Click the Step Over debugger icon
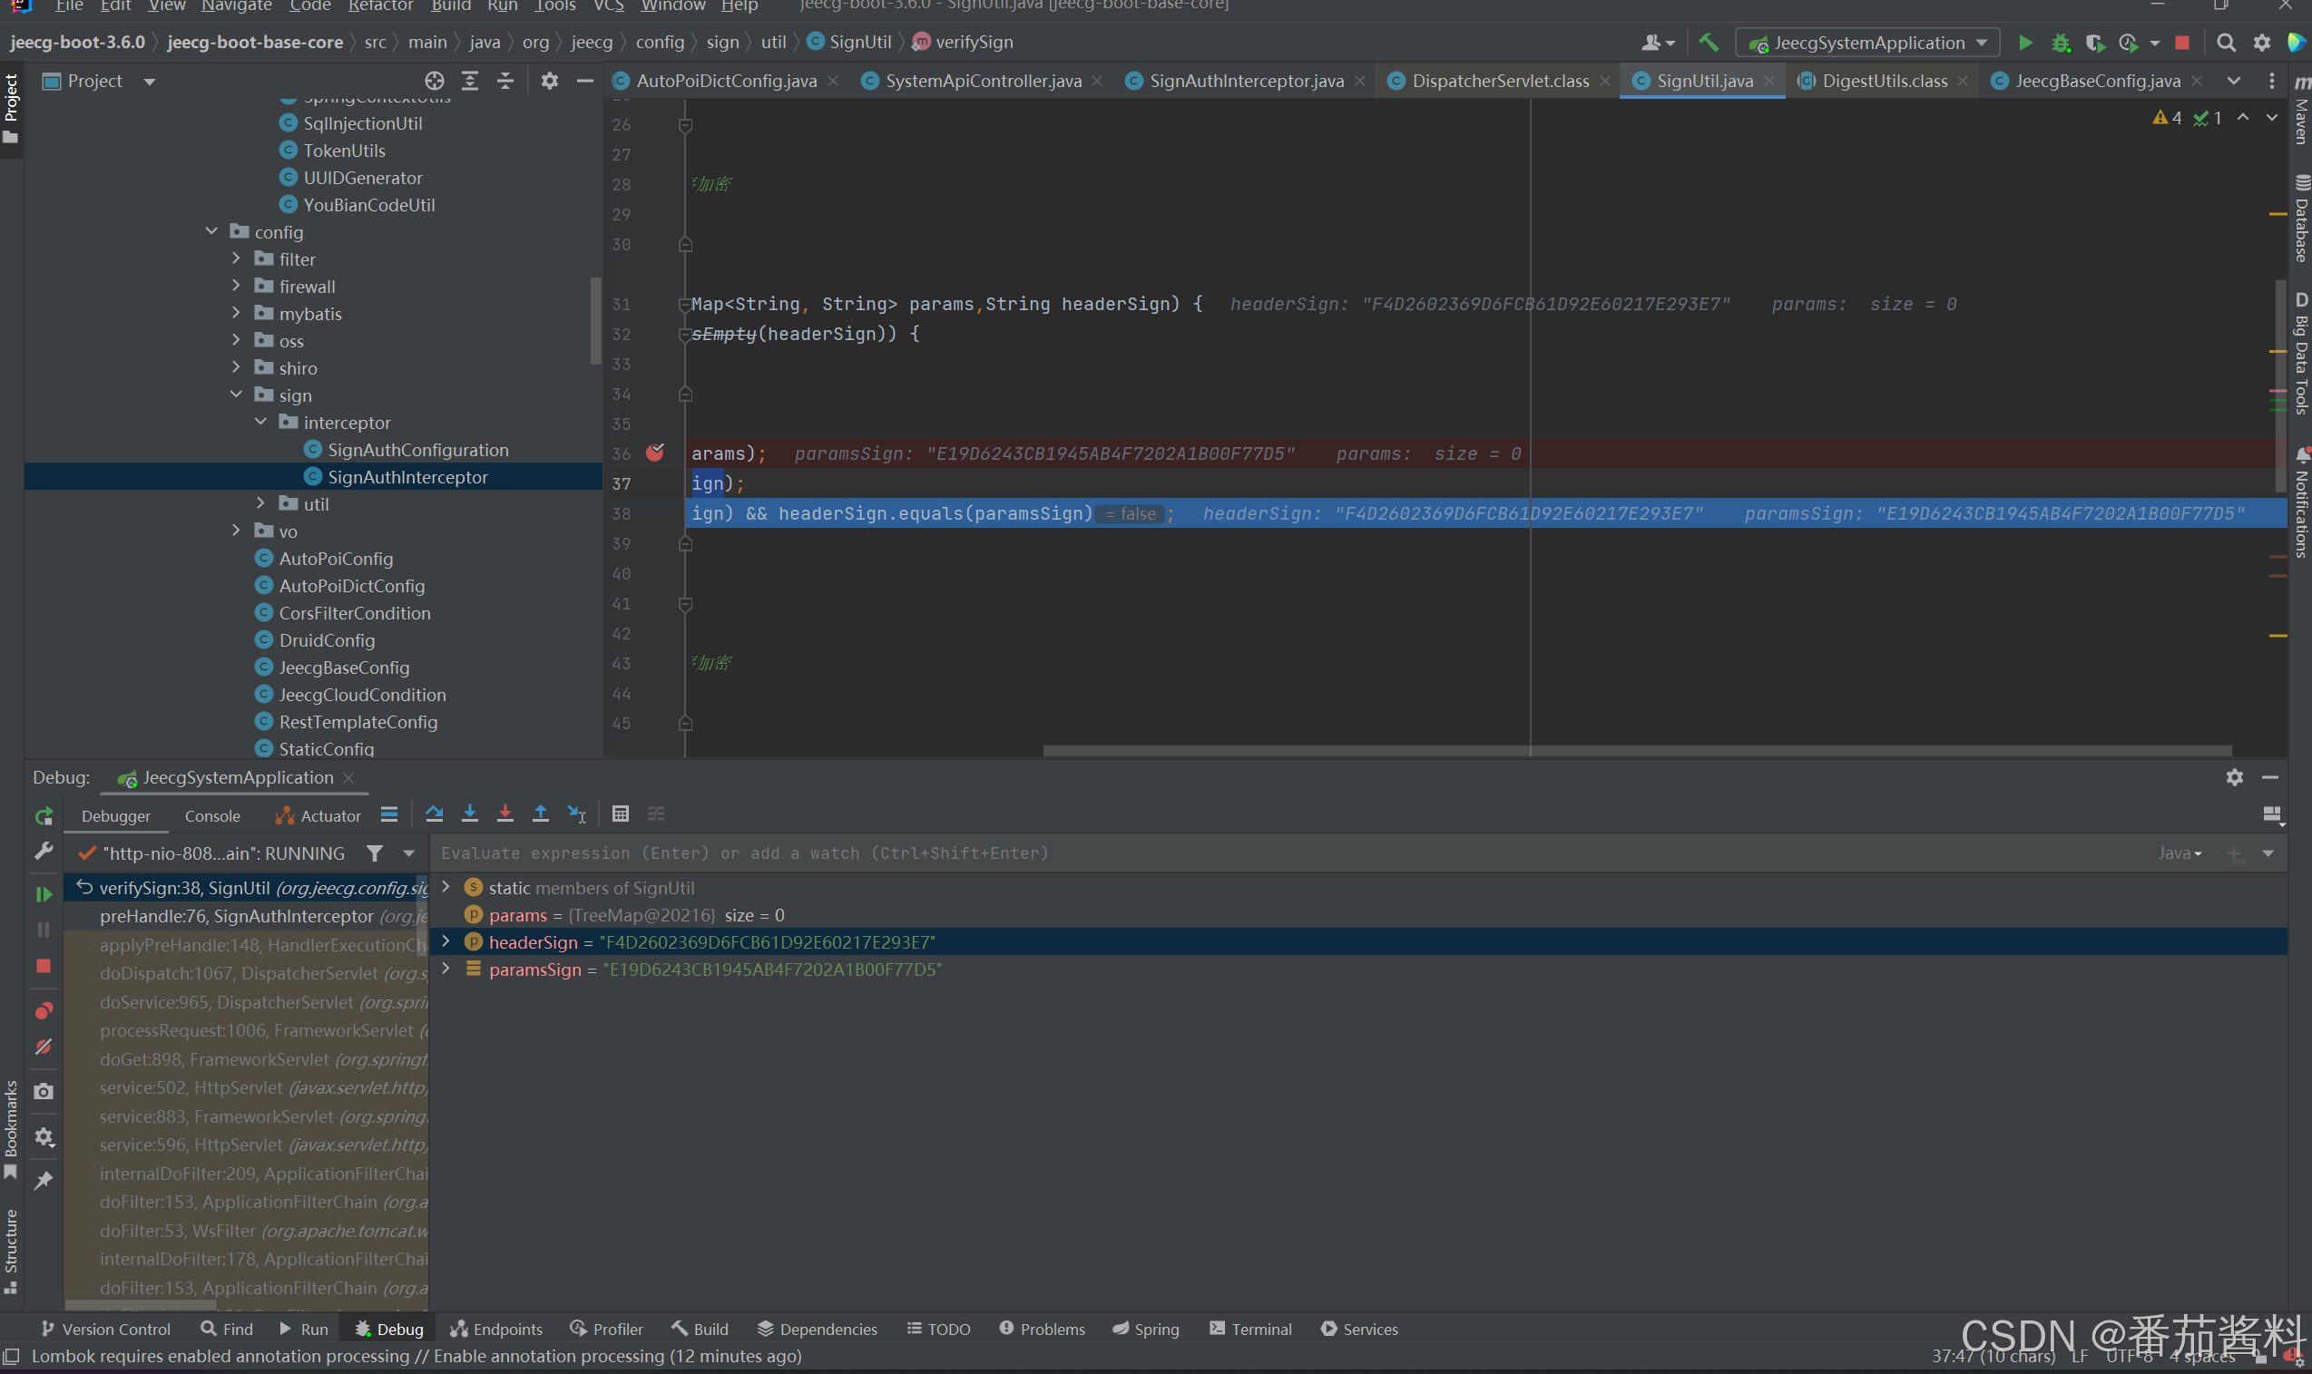Viewport: 2312px width, 1374px height. [434, 814]
